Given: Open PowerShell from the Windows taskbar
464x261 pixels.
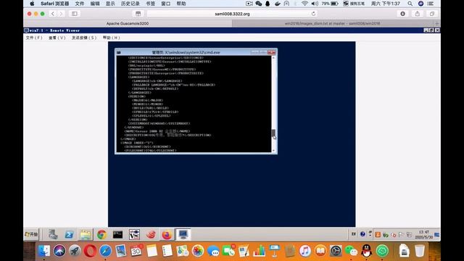Looking at the screenshot, I should 70,234.
